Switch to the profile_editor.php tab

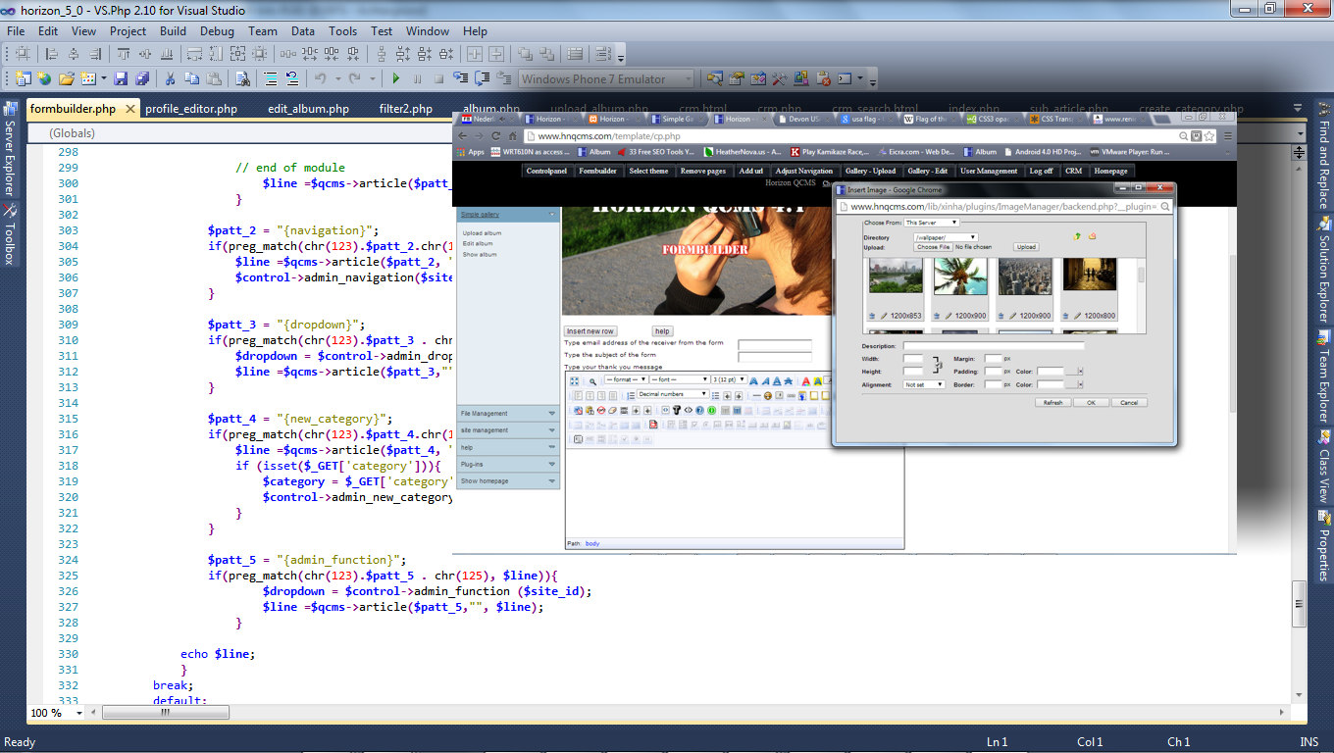[x=191, y=109]
